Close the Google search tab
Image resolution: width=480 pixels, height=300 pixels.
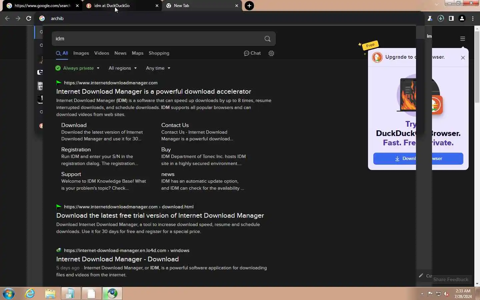pos(77,6)
